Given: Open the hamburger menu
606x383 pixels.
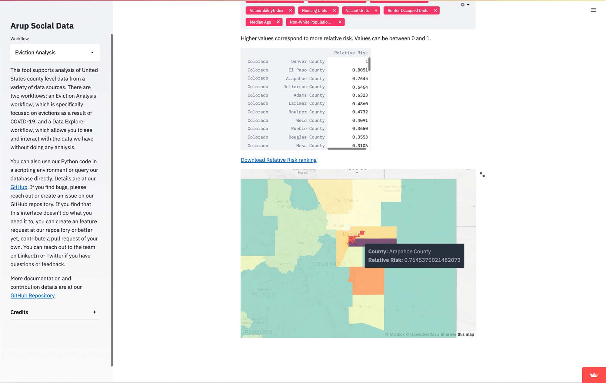Looking at the screenshot, I should (593, 10).
